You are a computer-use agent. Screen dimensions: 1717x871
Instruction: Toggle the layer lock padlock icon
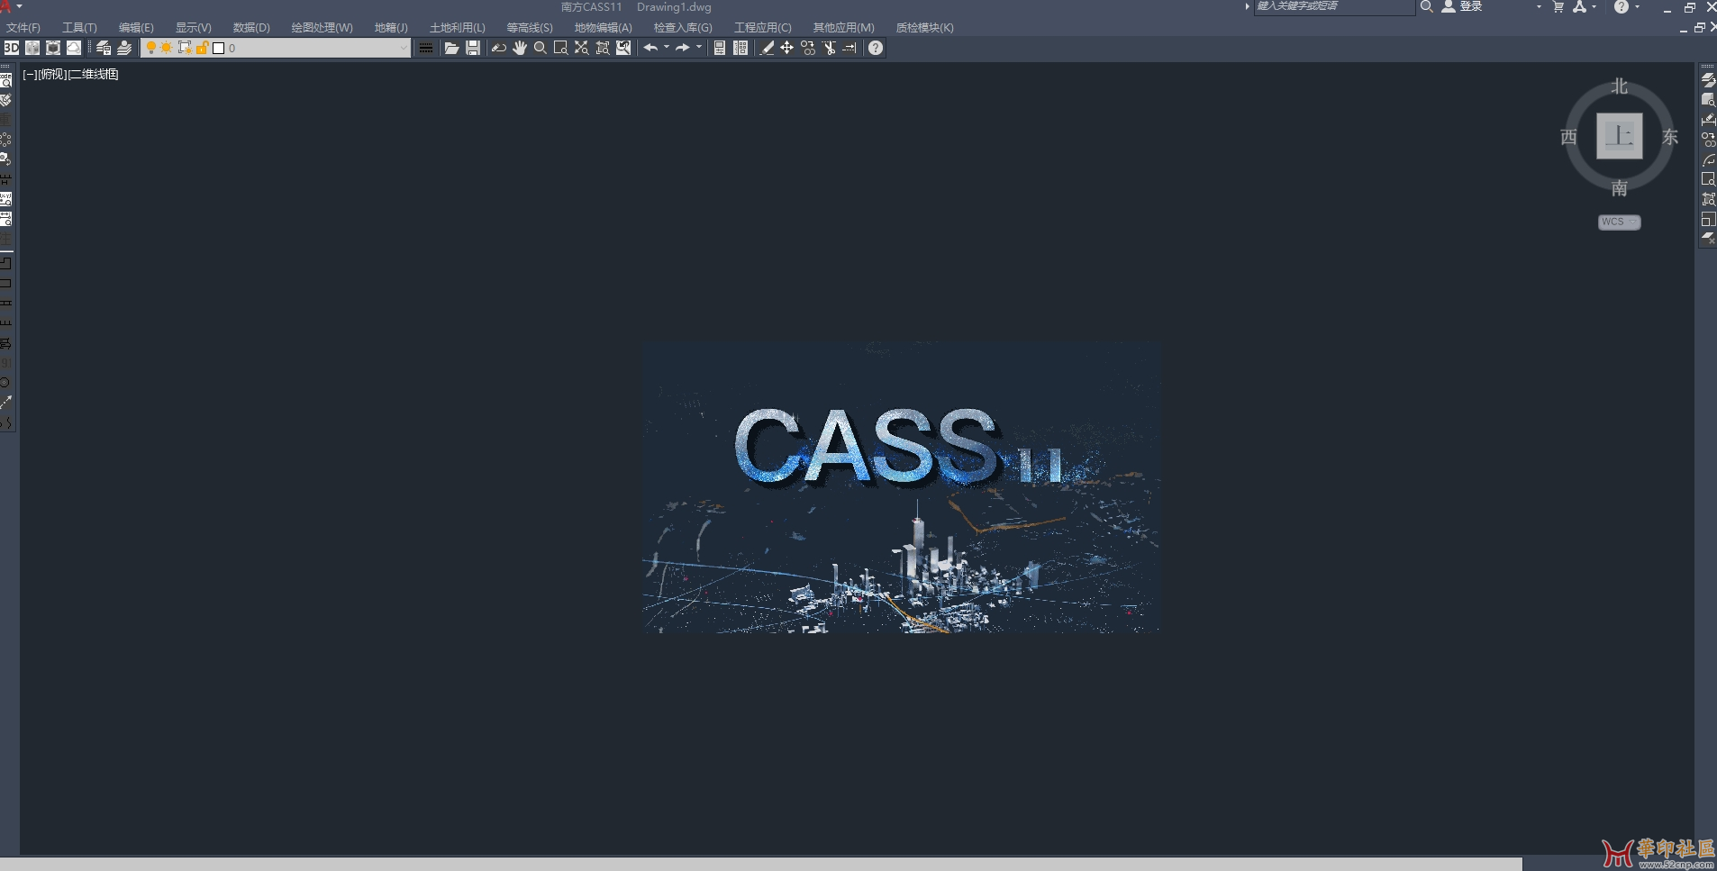pos(202,48)
